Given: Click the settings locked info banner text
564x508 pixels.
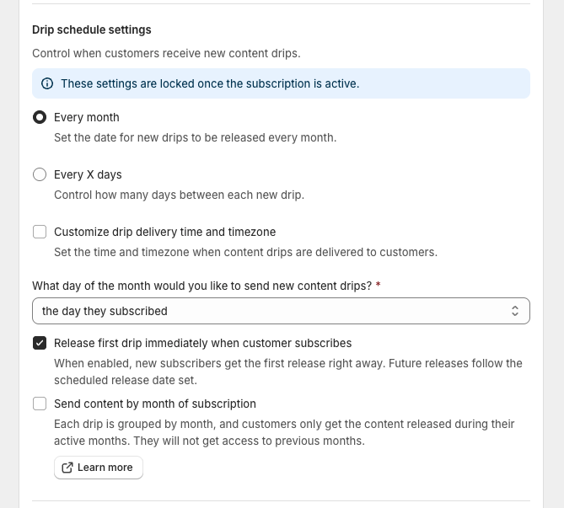Looking at the screenshot, I should click(x=210, y=83).
